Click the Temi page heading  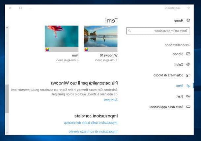point(111,21)
